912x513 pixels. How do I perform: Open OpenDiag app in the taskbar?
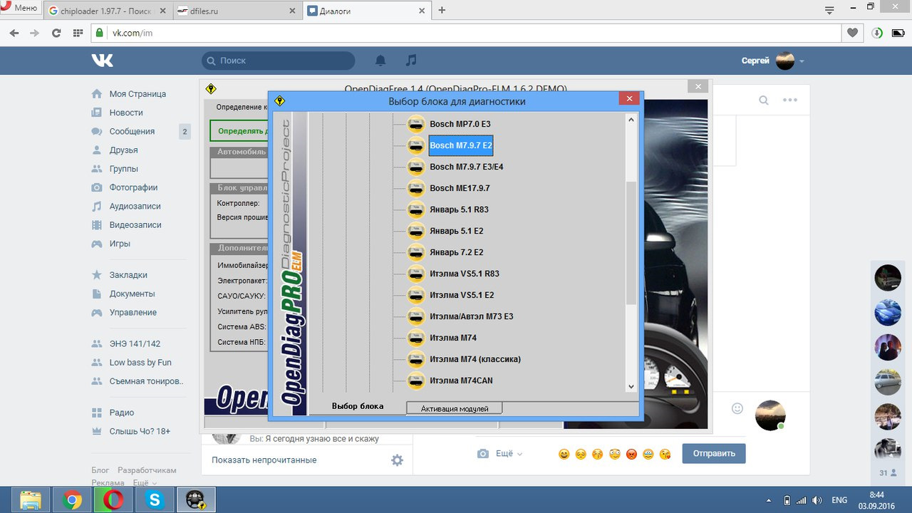[195, 499]
